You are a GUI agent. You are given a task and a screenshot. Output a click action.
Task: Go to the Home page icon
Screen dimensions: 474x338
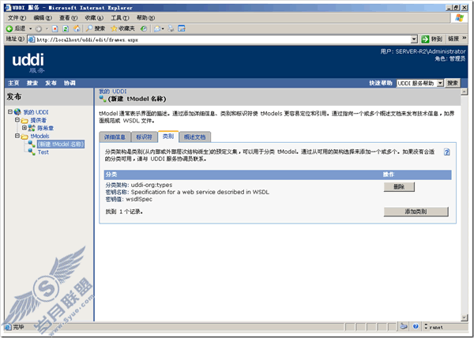tap(77, 28)
